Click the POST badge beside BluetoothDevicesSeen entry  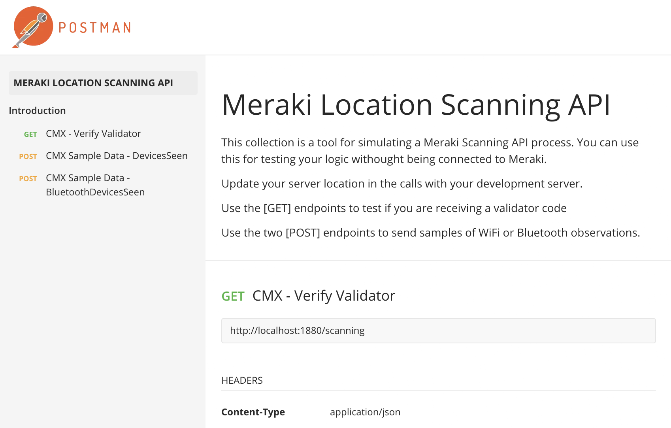click(28, 179)
